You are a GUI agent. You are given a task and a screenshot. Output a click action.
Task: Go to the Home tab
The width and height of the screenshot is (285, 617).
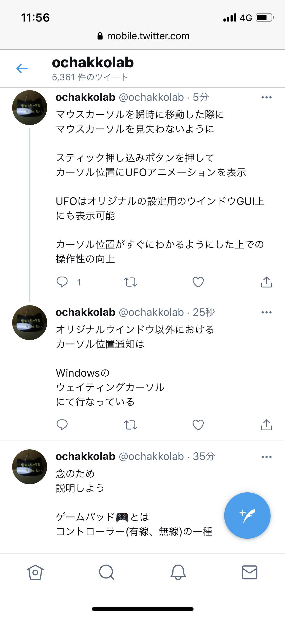coord(35,572)
